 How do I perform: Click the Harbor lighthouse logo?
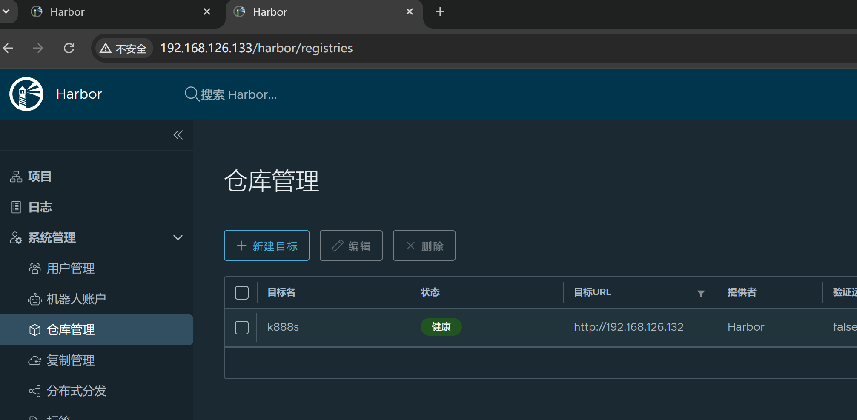click(26, 94)
